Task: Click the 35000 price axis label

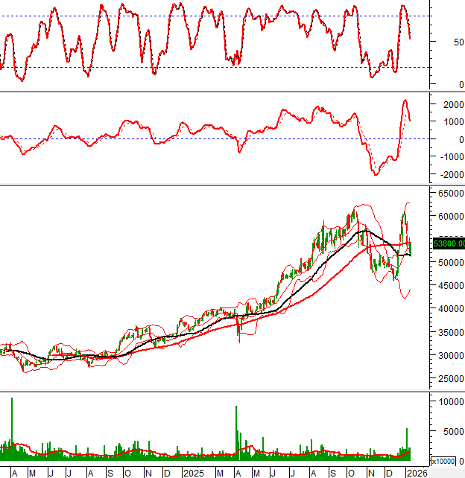Action: [x=449, y=332]
